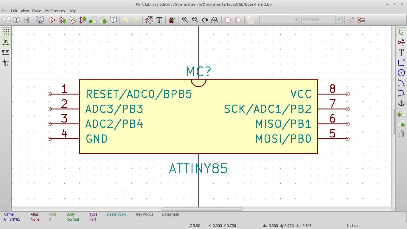Select the Move Part Anchor tool

pyautogui.click(x=401, y=103)
